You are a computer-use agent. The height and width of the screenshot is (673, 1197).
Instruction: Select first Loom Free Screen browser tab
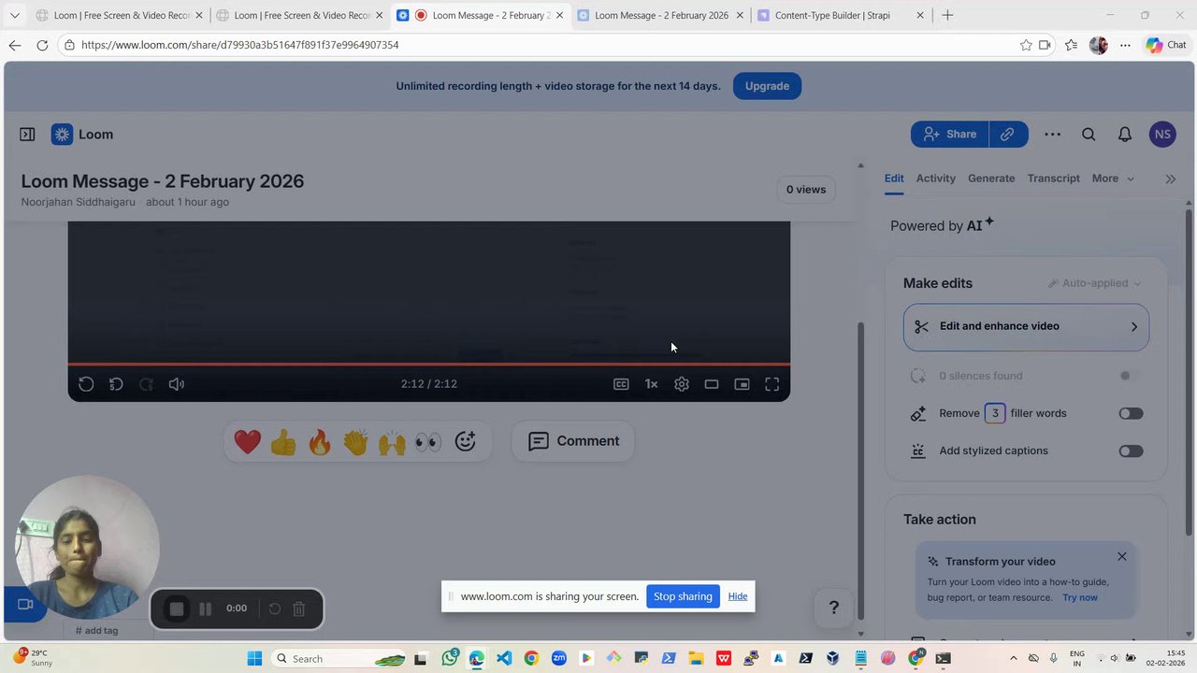119,15
